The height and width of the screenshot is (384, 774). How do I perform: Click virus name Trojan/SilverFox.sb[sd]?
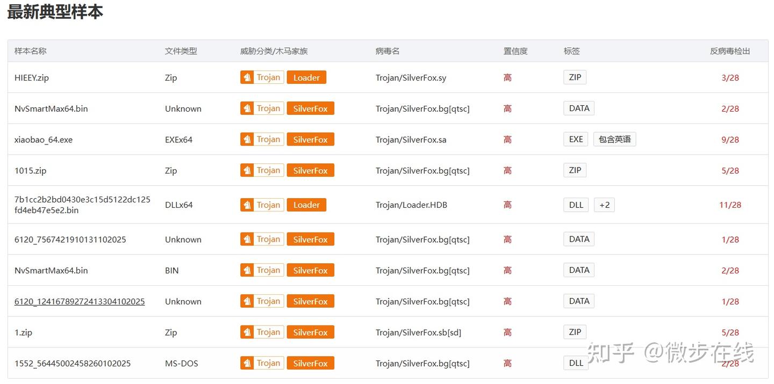(x=419, y=332)
